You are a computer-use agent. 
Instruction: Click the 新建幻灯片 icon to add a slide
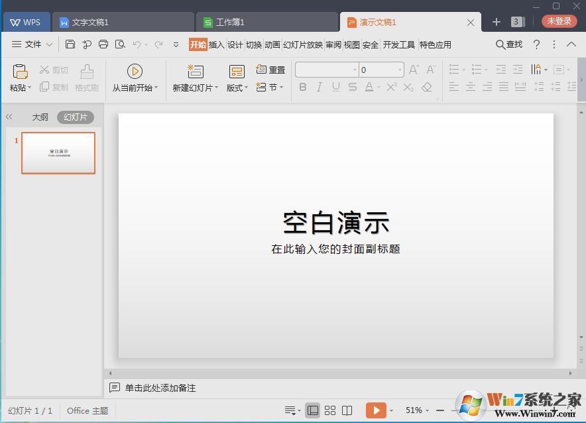tap(194, 71)
